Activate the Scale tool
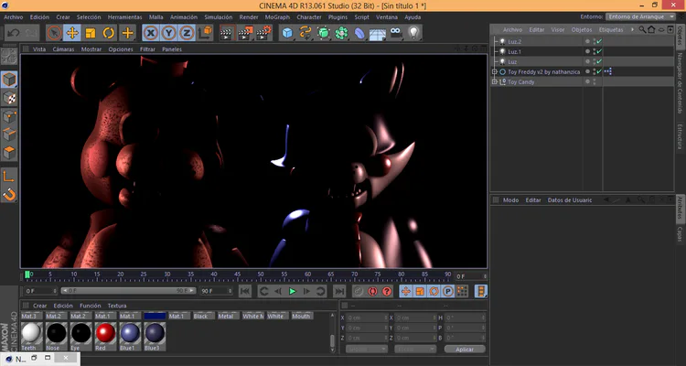The image size is (686, 366). (91, 33)
